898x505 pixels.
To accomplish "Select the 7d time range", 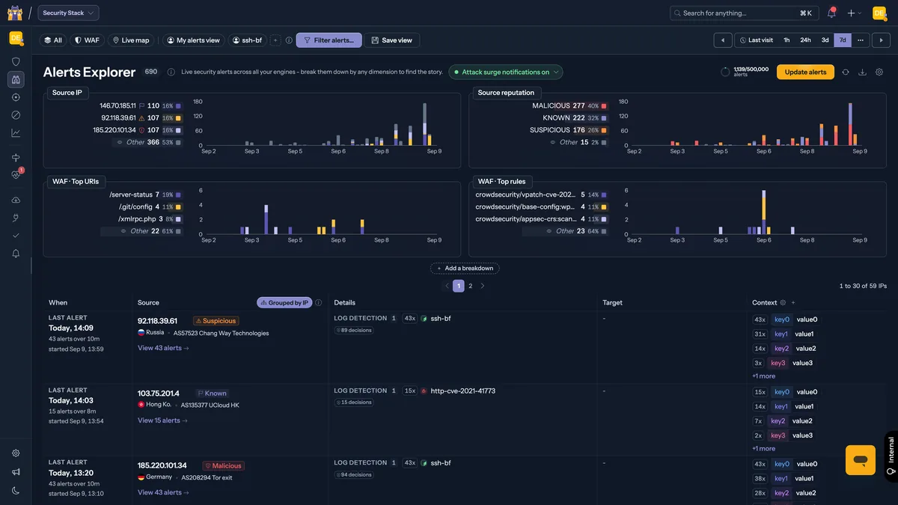I will pos(843,40).
